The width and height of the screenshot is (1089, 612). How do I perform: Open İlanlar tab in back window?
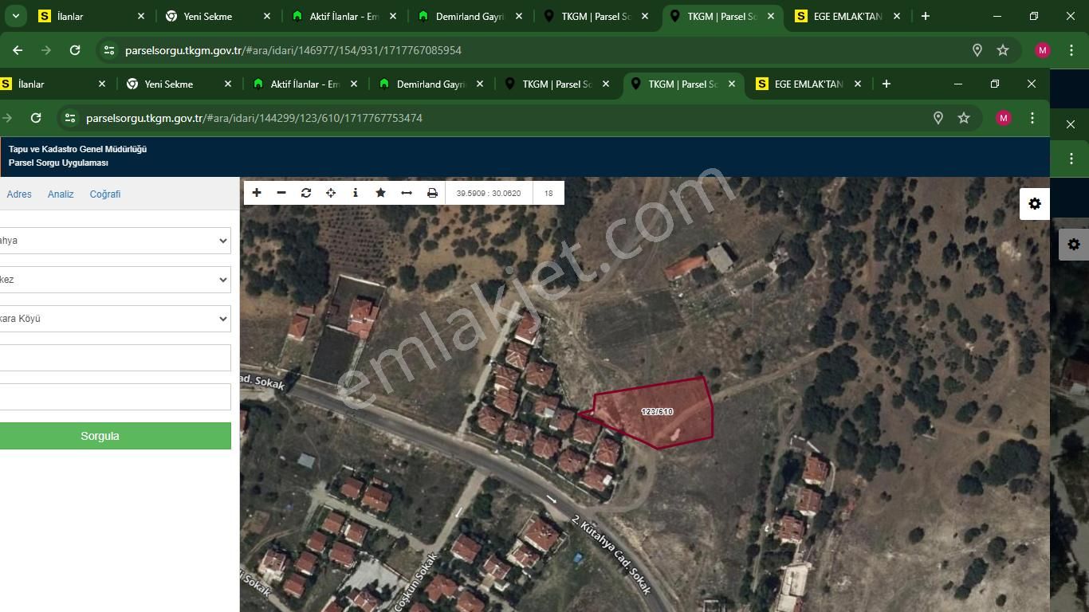click(90, 16)
